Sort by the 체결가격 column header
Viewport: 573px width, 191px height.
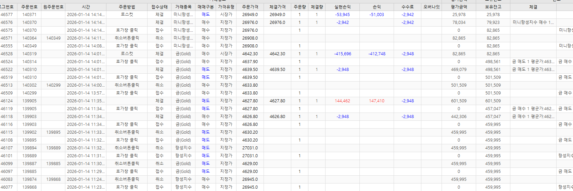pos(278,7)
